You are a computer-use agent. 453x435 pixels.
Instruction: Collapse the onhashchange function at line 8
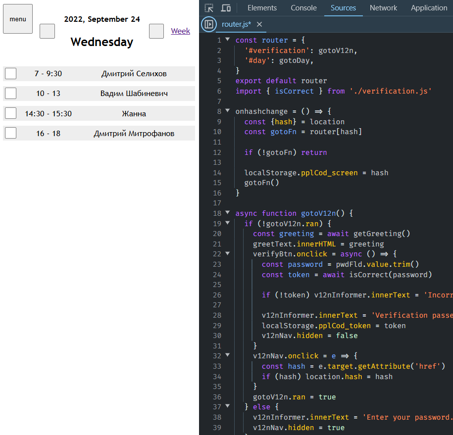(x=228, y=110)
